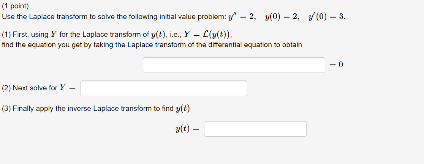Click the italic Y after "solve for"
The image size is (424, 164).
point(63,88)
